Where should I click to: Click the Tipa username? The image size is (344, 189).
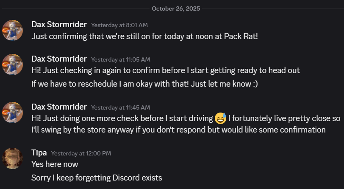coord(39,152)
